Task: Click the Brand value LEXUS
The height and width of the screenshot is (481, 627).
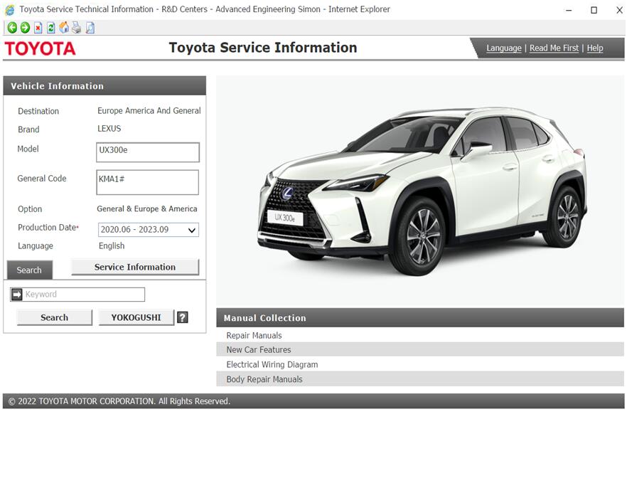Action: (109, 129)
